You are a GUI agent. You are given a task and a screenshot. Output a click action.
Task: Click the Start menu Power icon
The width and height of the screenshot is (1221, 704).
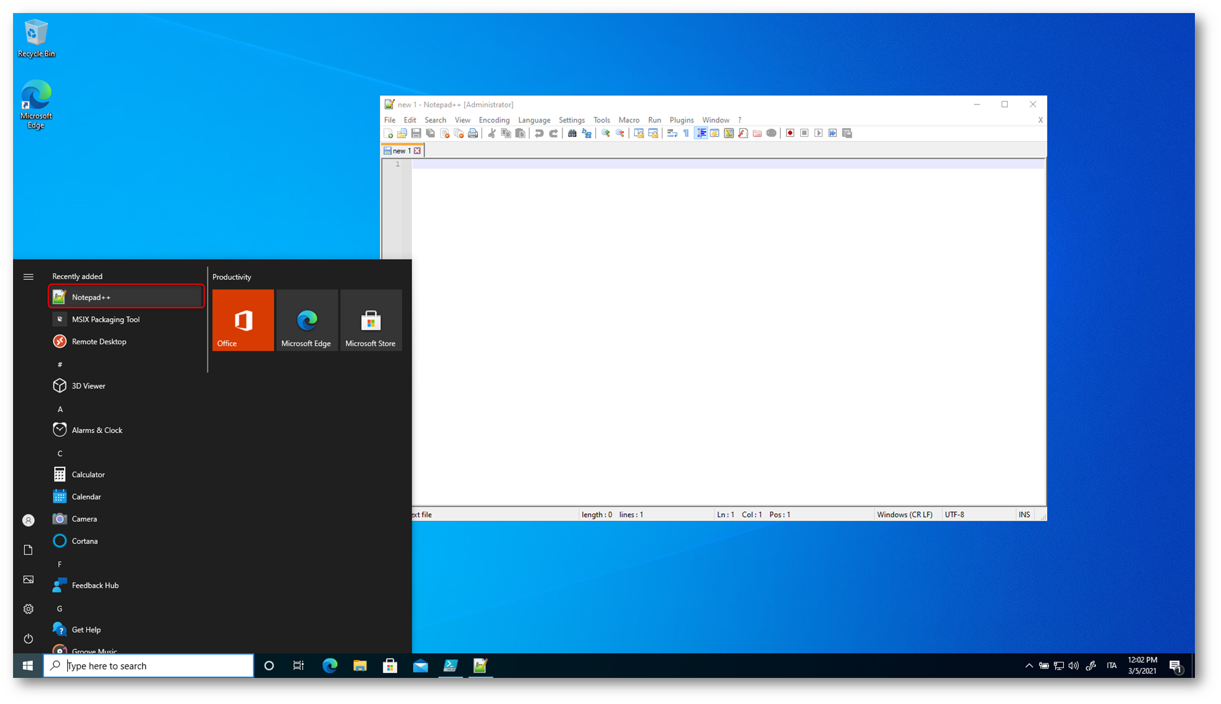click(29, 639)
